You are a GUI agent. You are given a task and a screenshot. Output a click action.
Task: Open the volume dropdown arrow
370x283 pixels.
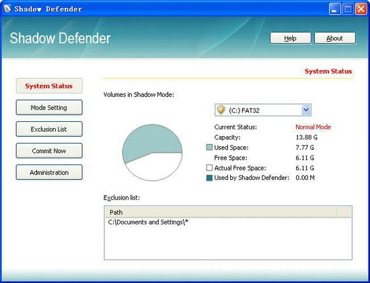[x=306, y=110]
